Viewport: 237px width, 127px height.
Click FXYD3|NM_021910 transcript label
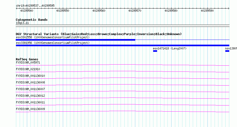pos(28,69)
